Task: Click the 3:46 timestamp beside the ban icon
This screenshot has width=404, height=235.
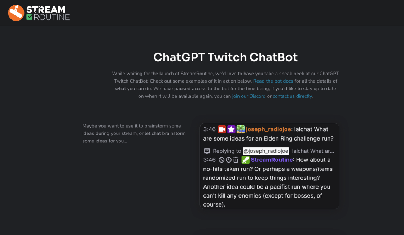Action: coord(209,160)
